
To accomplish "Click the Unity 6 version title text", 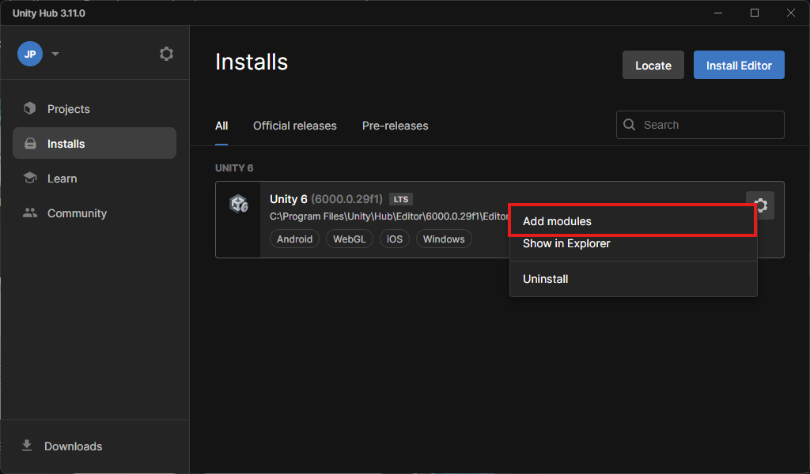I will [x=326, y=199].
